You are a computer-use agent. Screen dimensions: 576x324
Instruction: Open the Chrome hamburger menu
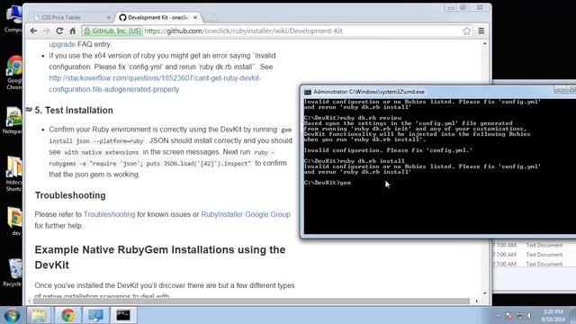click(481, 31)
